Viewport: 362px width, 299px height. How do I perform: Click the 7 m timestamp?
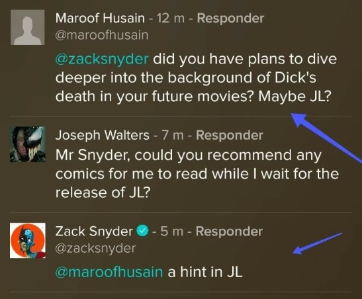click(173, 135)
